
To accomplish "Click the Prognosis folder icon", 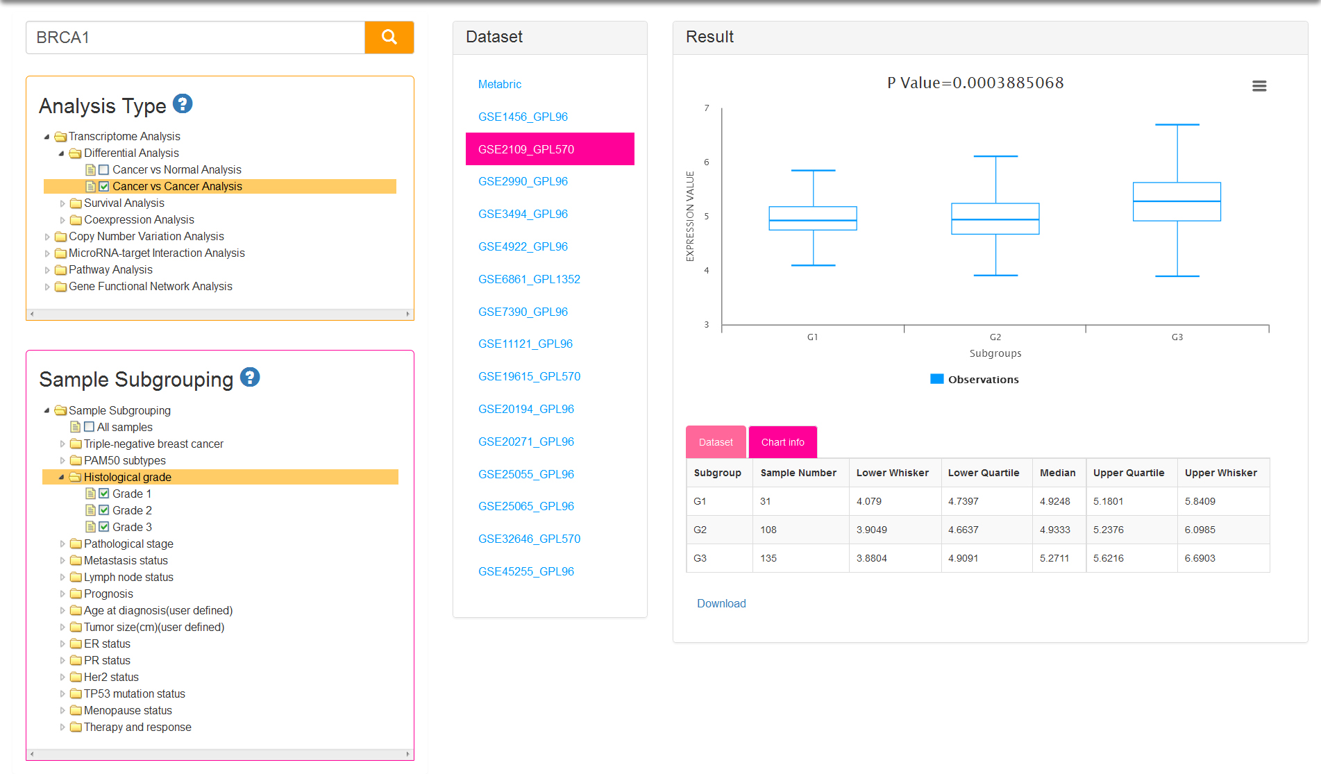I will [76, 594].
